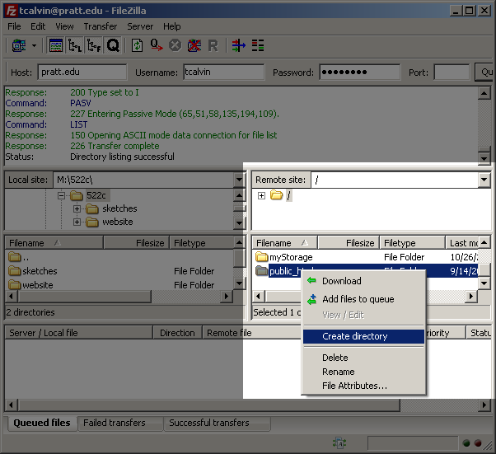Reconnect to last server R icon
This screenshot has width=496, height=454.
pos(213,46)
